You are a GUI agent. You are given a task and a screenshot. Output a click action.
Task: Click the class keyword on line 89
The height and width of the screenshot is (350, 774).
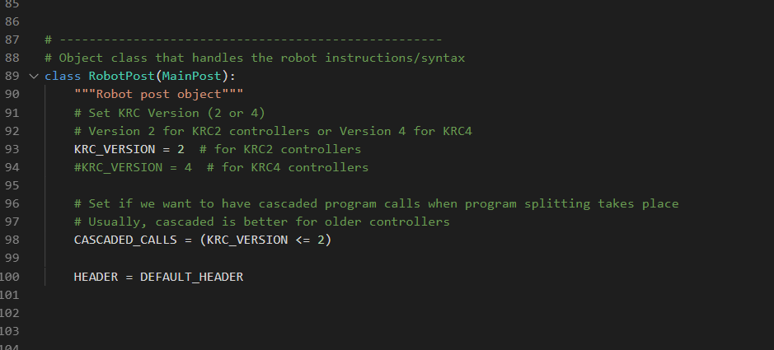(x=63, y=77)
